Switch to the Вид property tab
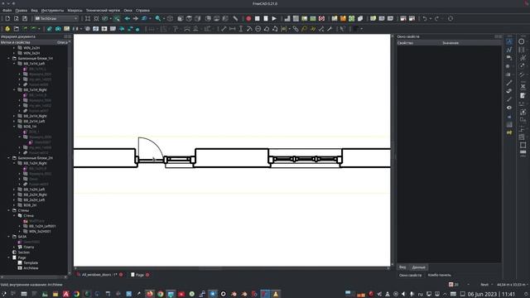 (402, 267)
